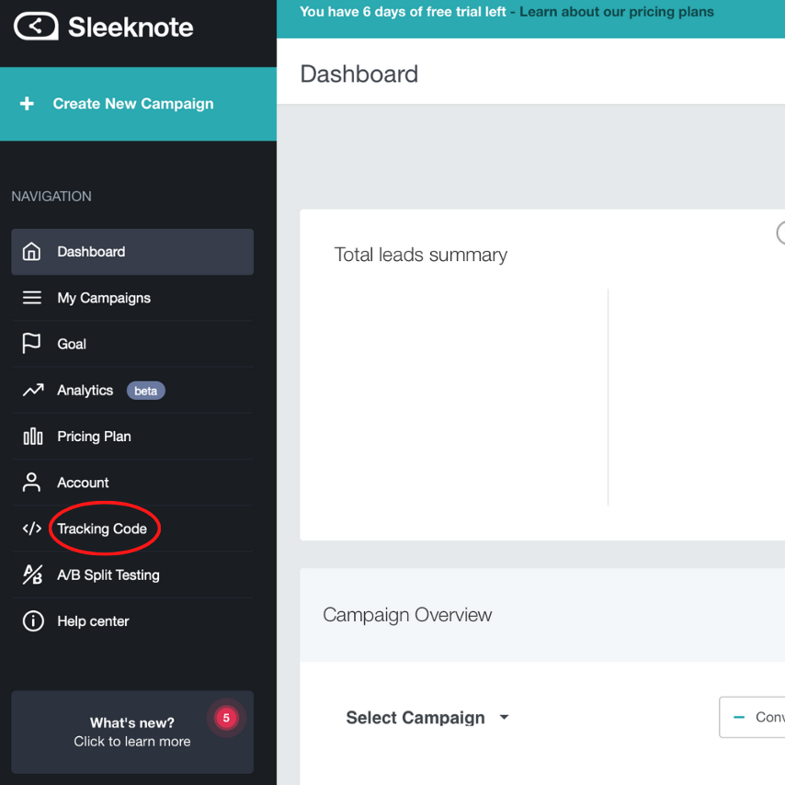Go to the Goal page
The height and width of the screenshot is (785, 785).
click(132, 344)
